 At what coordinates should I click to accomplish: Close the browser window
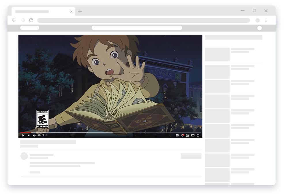pyautogui.click(x=266, y=11)
